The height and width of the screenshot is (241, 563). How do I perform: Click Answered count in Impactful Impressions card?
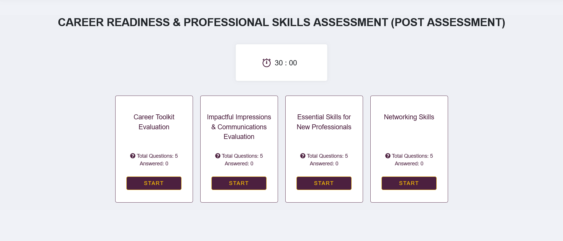pos(239,164)
